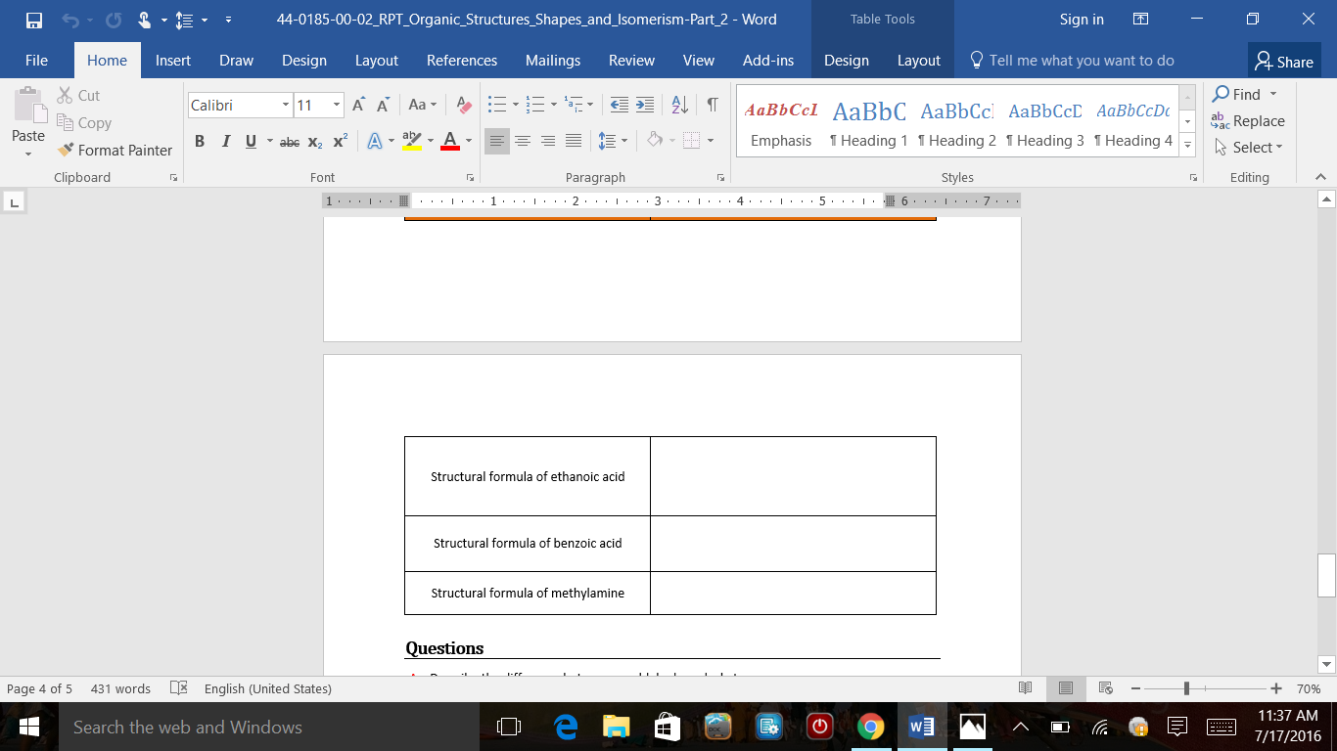Sort the selected text
This screenshot has height=751, width=1337.
(x=679, y=105)
